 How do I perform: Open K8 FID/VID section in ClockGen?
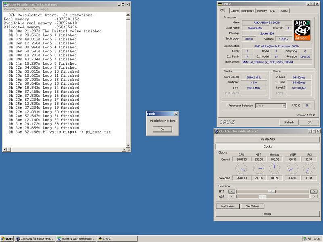point(268,139)
